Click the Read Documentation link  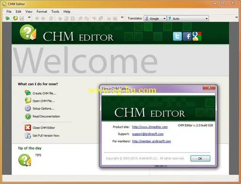46,116
